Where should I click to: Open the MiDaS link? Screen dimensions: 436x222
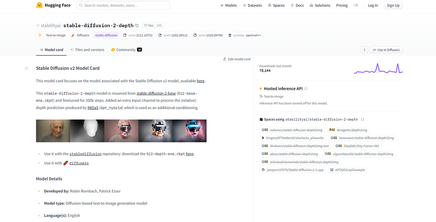pyautogui.click(x=93, y=108)
